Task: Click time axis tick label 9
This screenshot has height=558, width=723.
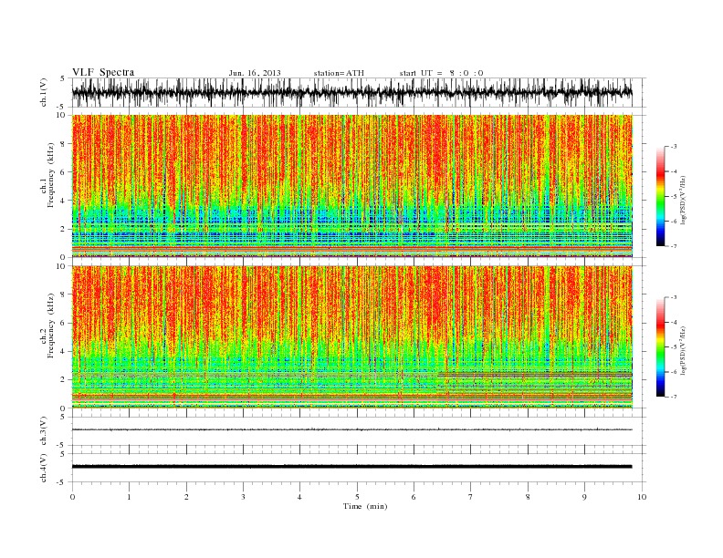Action: point(584,497)
